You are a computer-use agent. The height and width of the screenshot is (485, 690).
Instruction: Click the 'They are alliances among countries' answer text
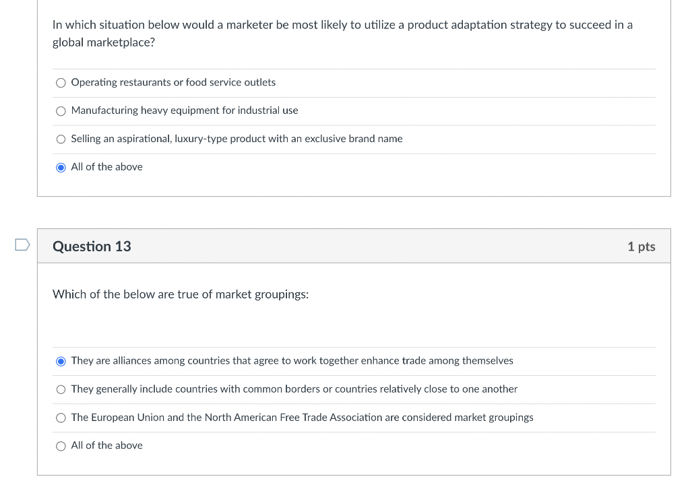[x=292, y=361]
